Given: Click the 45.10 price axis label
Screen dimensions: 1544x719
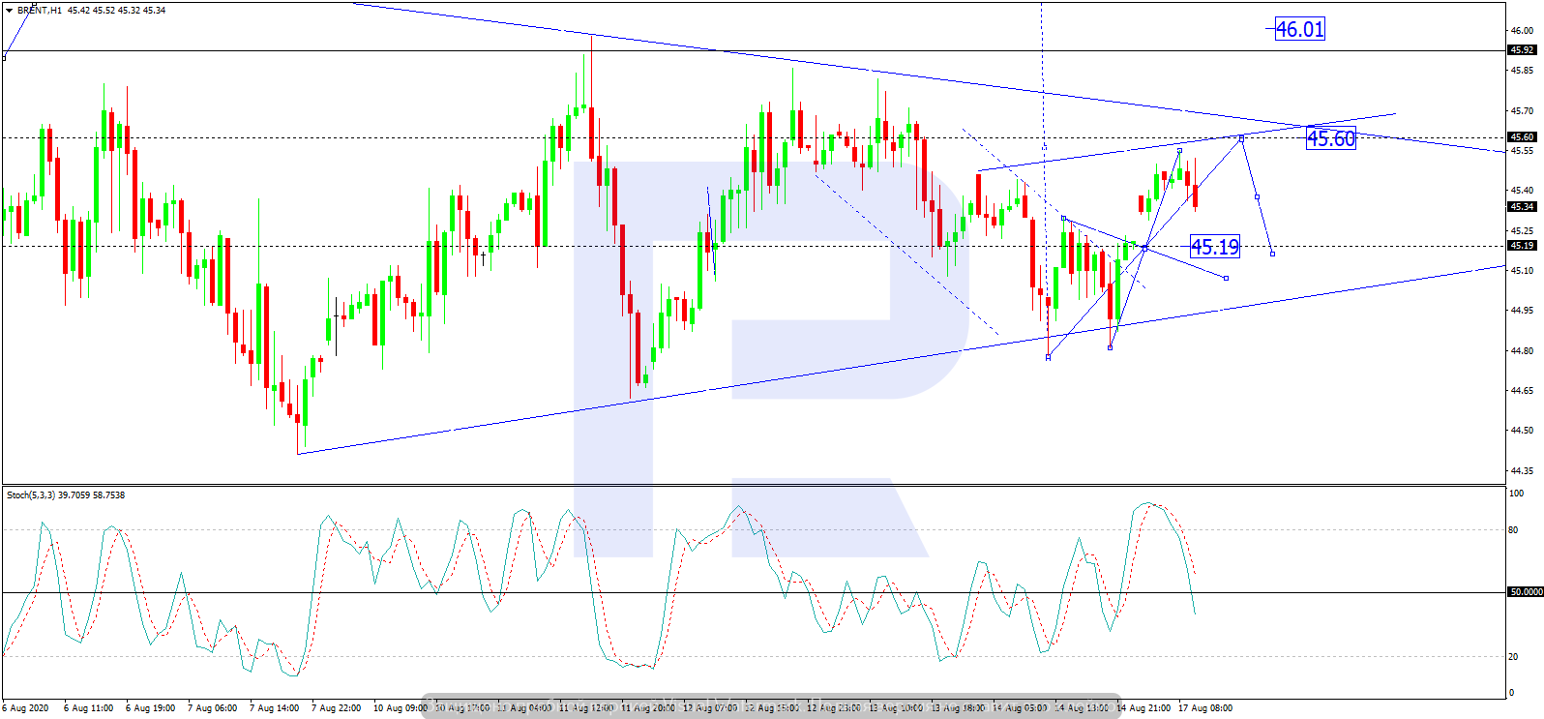Looking at the screenshot, I should [1522, 270].
